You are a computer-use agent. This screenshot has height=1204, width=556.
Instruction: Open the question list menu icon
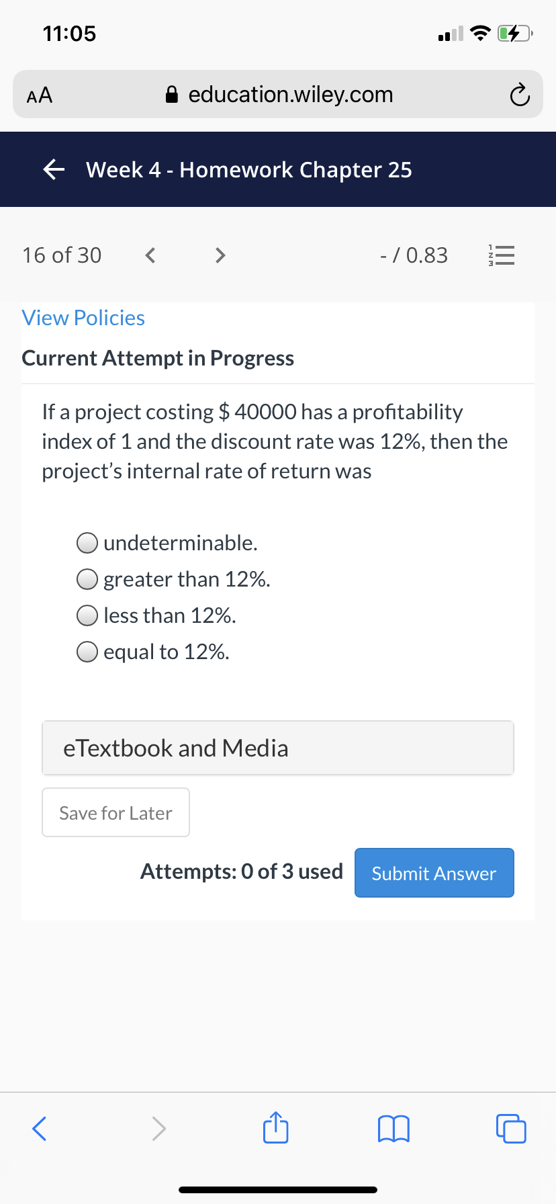click(501, 255)
